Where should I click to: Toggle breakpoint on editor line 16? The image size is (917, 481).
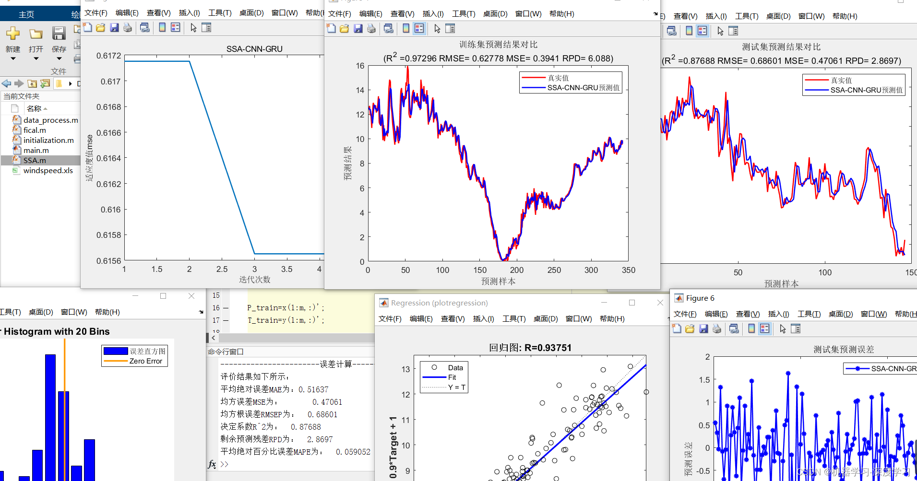coord(226,308)
